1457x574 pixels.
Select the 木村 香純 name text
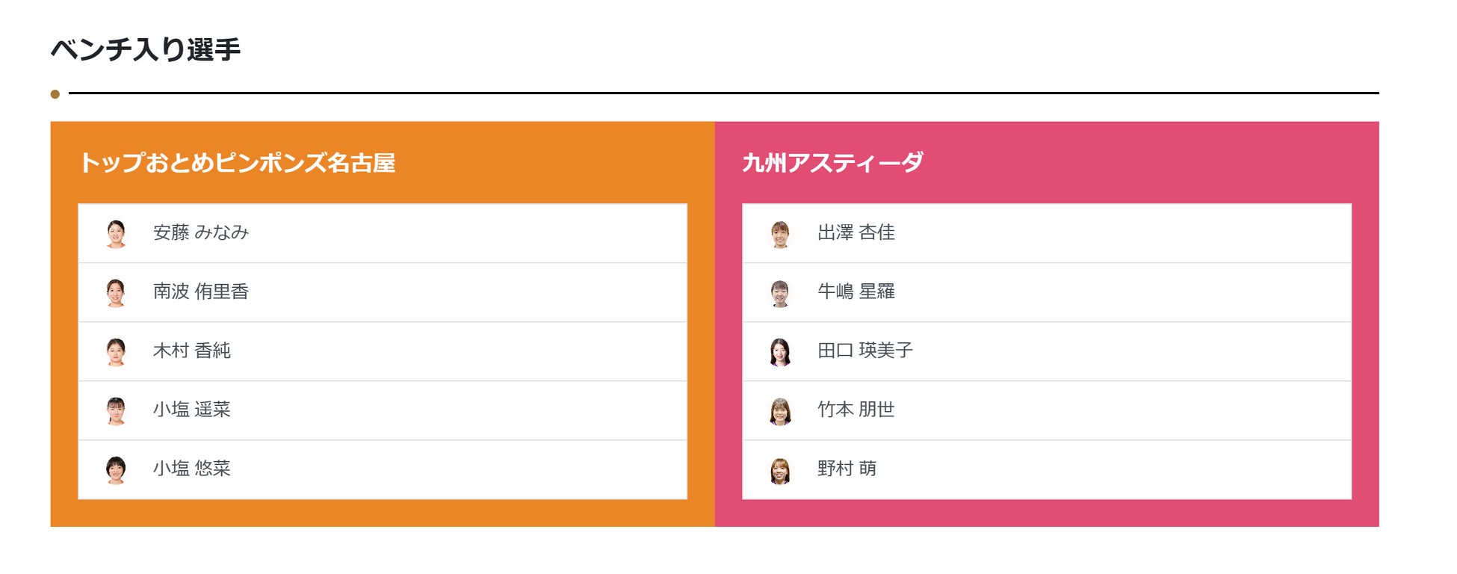pyautogui.click(x=191, y=351)
